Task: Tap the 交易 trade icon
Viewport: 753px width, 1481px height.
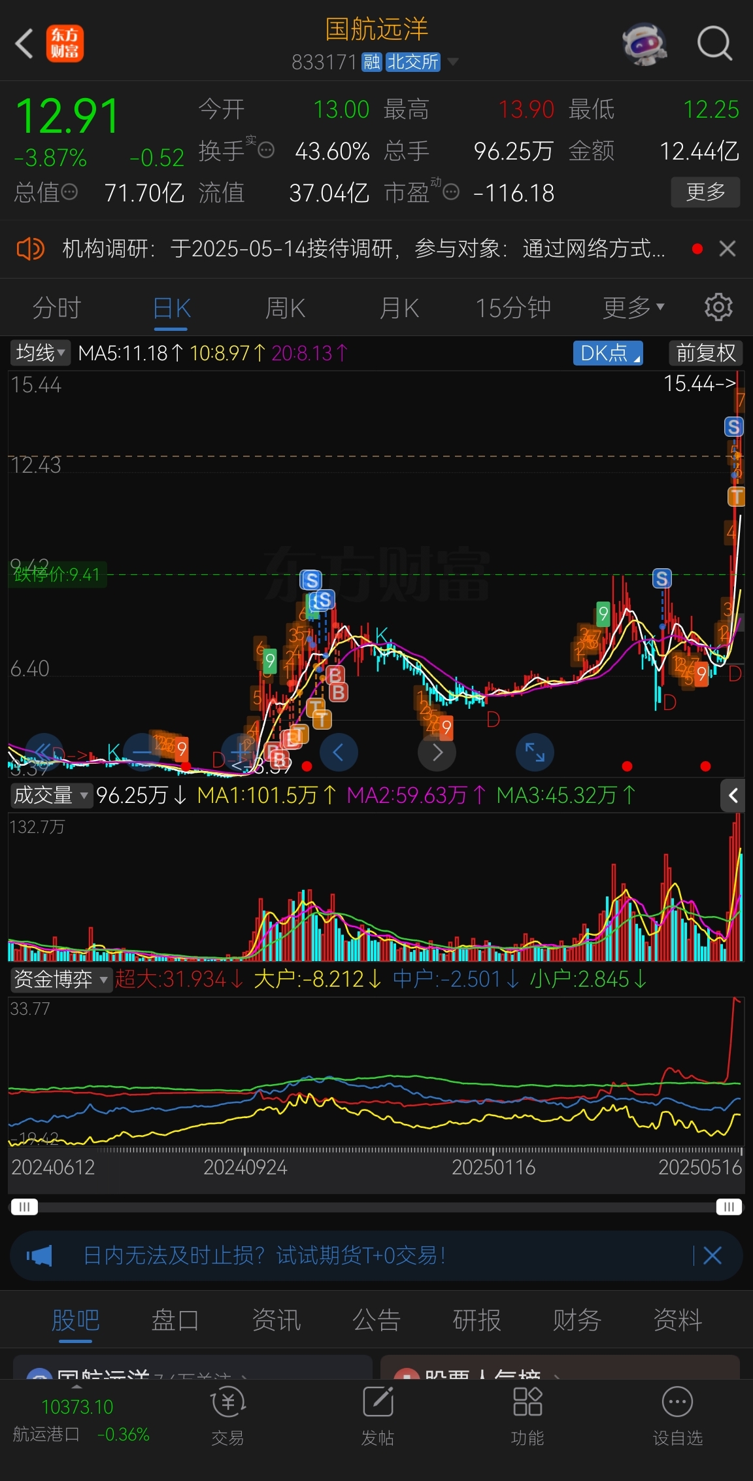Action: pos(227,1416)
